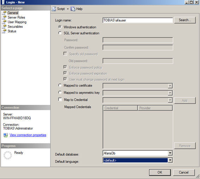Image resolution: width=200 pixels, height=179 pixels.
Task: Click the Search... button
Action: (x=185, y=20)
